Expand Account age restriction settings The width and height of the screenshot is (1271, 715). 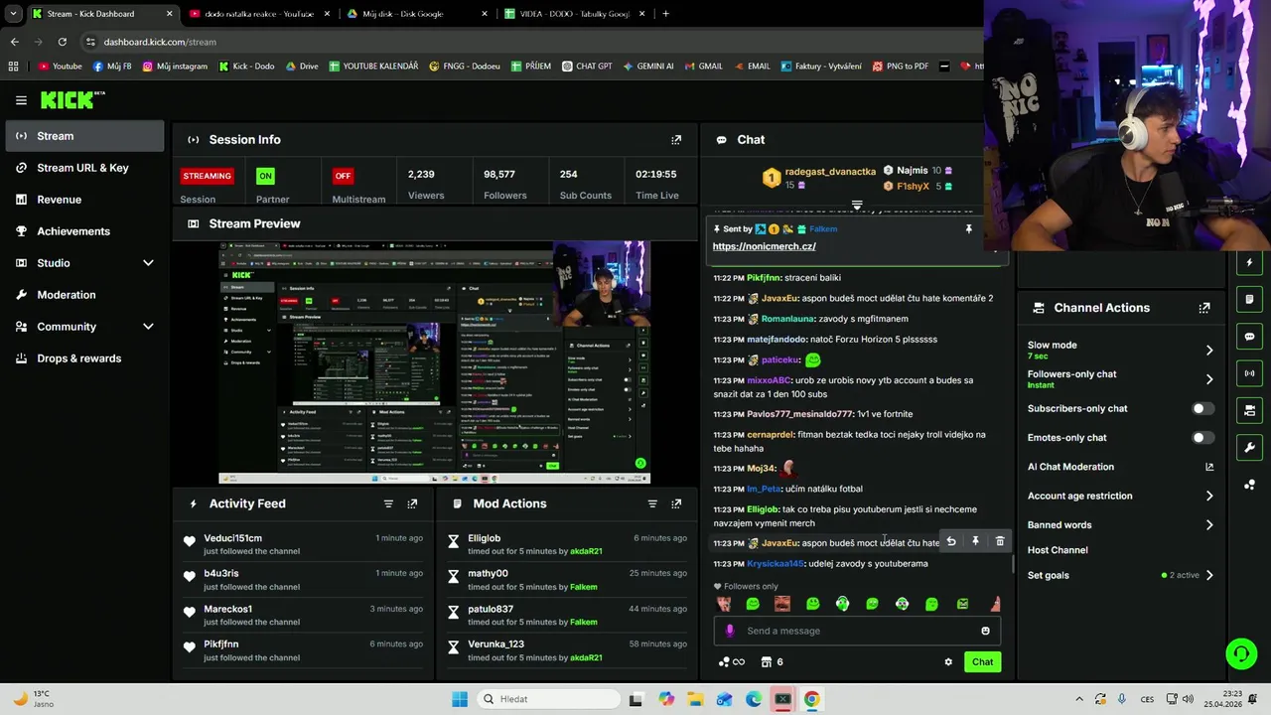tap(1209, 496)
